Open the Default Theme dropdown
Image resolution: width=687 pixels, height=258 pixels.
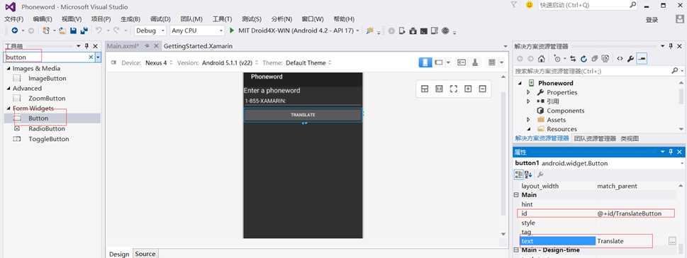(309, 62)
